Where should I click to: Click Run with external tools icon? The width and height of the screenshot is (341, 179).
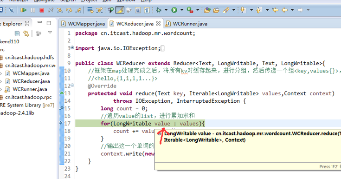point(190,10)
